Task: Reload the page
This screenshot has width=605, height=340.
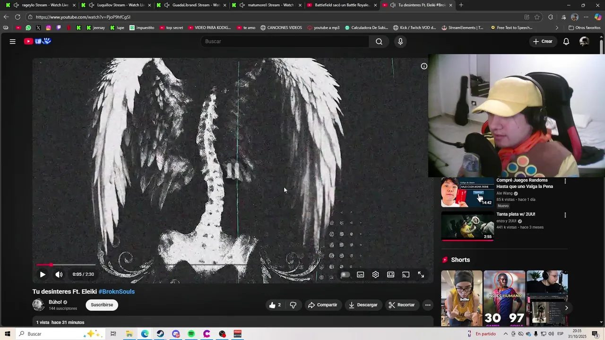Action: point(17,17)
